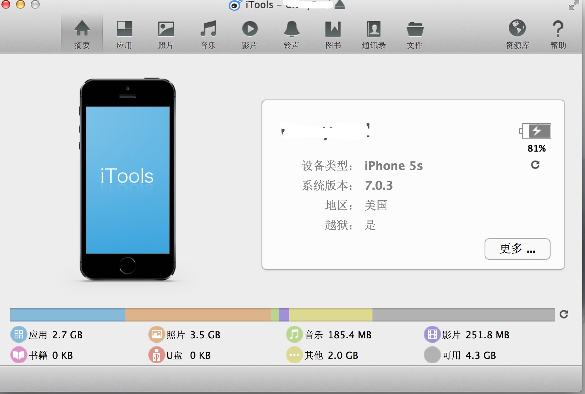Image resolution: width=585 pixels, height=394 pixels.
Task: Click the 影片 251.8 MB legend icon
Action: click(432, 334)
